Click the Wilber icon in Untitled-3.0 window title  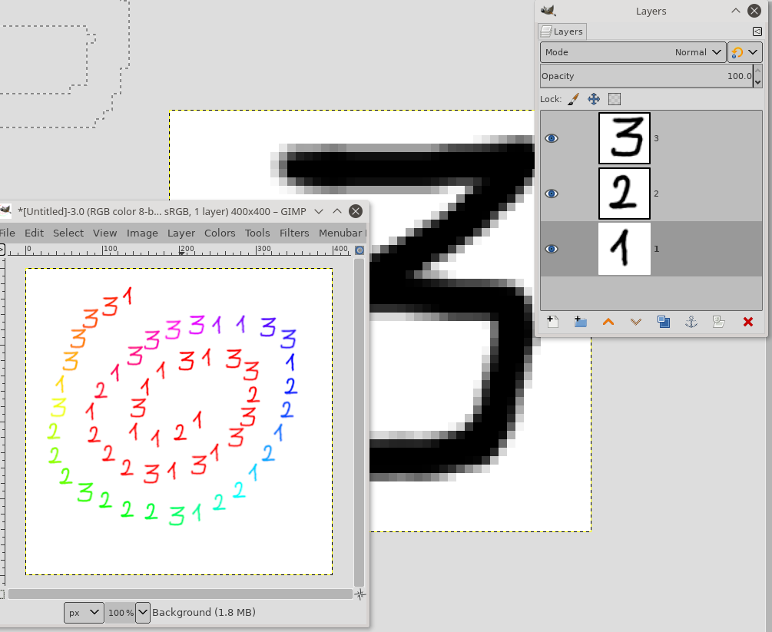tap(5, 211)
